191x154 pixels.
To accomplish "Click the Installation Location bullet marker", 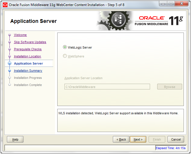I will tap(10, 56).
